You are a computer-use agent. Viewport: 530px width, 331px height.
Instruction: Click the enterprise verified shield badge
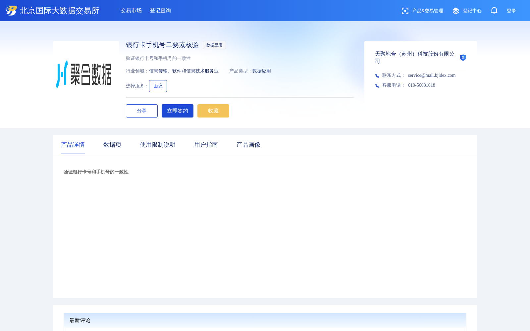tap(463, 58)
